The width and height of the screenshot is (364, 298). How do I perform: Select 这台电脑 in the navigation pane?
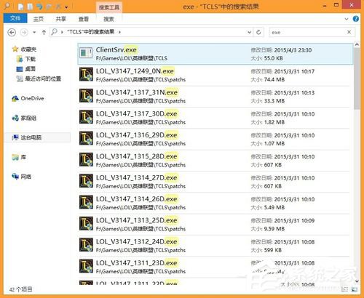point(31,137)
